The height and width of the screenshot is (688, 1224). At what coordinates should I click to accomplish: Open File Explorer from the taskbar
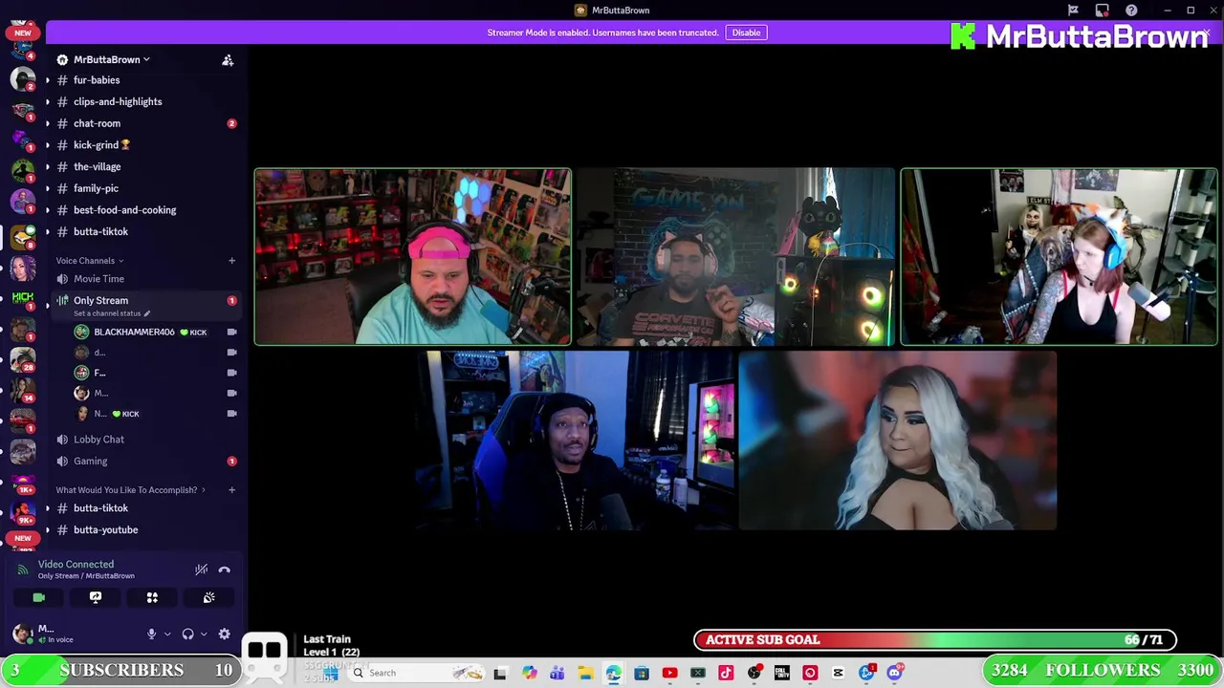coord(584,673)
